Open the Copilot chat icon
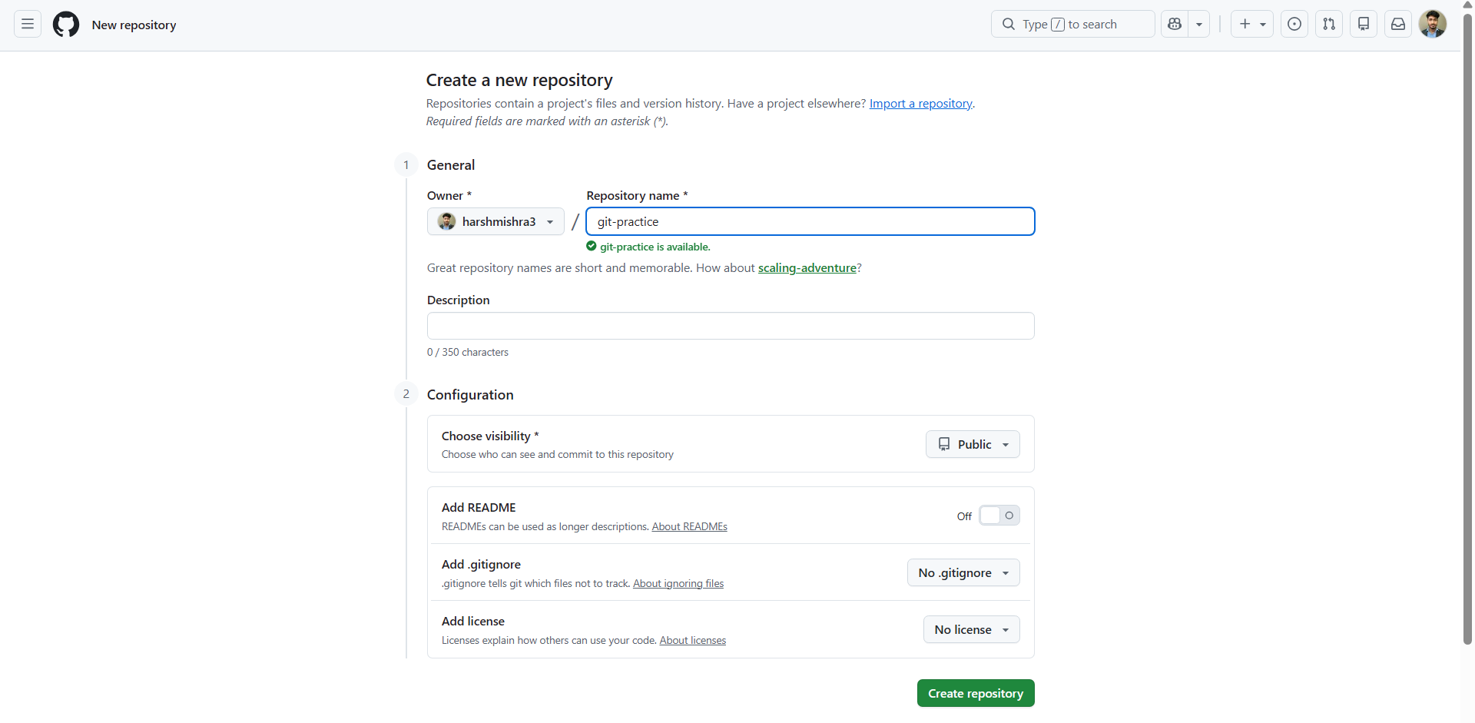This screenshot has width=1475, height=723. click(1175, 25)
